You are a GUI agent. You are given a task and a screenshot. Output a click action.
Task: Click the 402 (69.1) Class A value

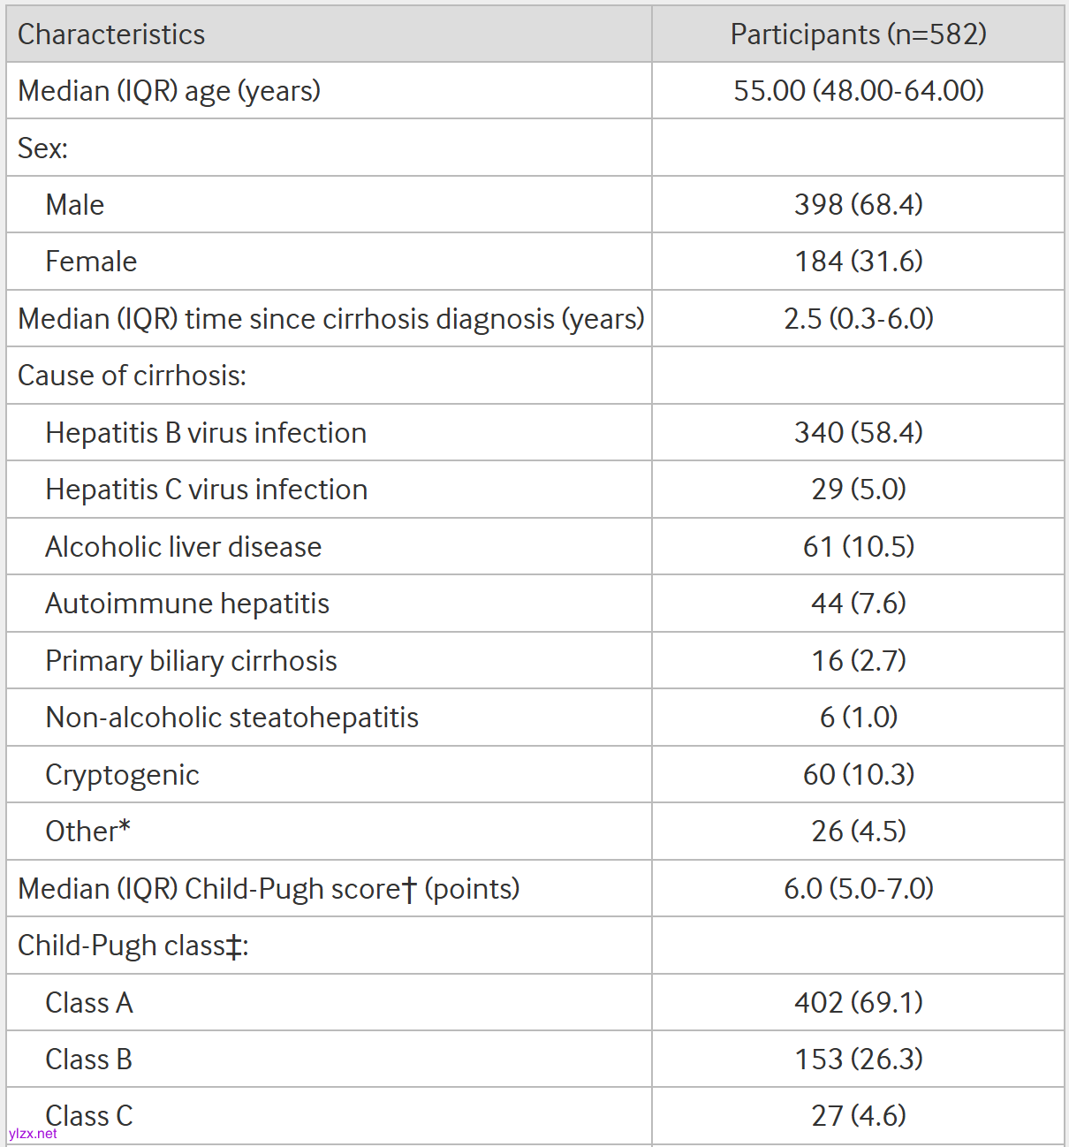pos(858,1003)
